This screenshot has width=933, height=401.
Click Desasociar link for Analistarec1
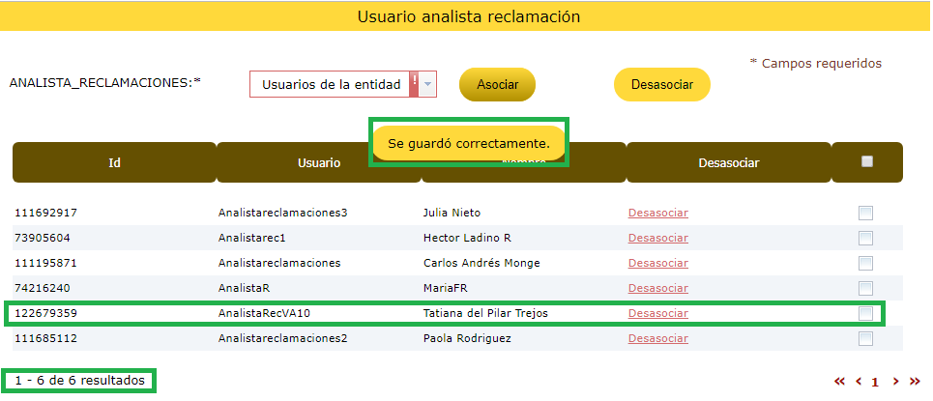pos(658,238)
